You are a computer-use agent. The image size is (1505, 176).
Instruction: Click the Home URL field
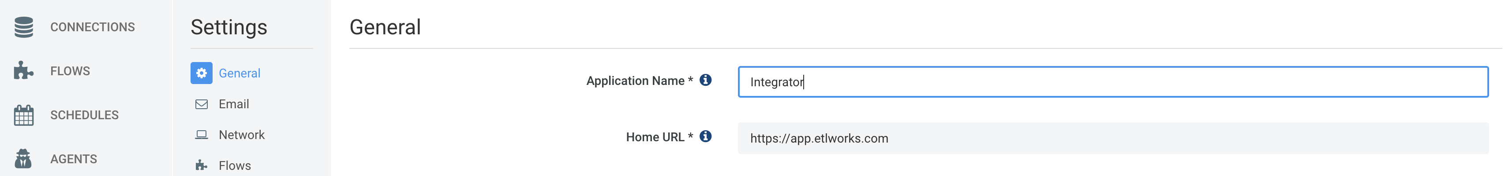click(1113, 138)
